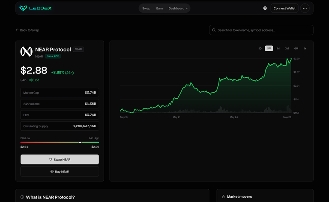Screen dimensions: 329x202
Task: Click the $2.64 24h low value
Action: tap(24, 147)
